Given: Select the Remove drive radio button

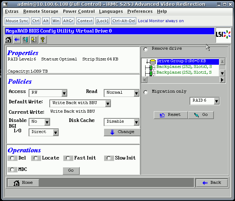Looking at the screenshot, I should 146,49.
